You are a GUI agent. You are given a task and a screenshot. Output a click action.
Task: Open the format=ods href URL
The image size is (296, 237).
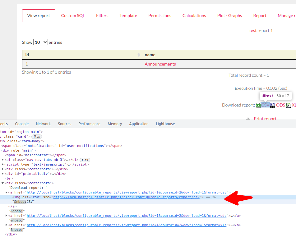(127, 216)
